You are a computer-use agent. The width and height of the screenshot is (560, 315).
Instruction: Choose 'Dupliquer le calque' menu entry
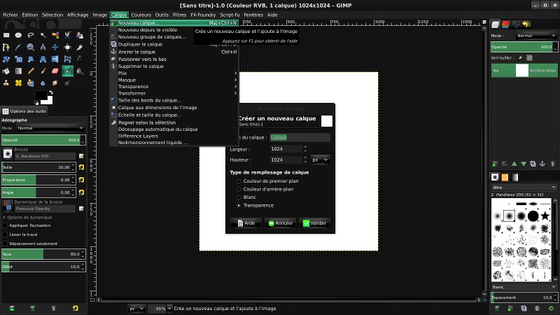point(174,44)
